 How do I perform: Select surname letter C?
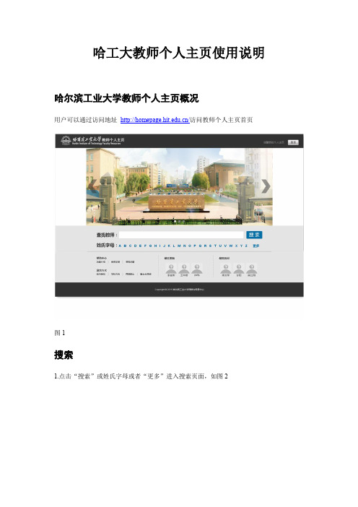click(x=130, y=246)
